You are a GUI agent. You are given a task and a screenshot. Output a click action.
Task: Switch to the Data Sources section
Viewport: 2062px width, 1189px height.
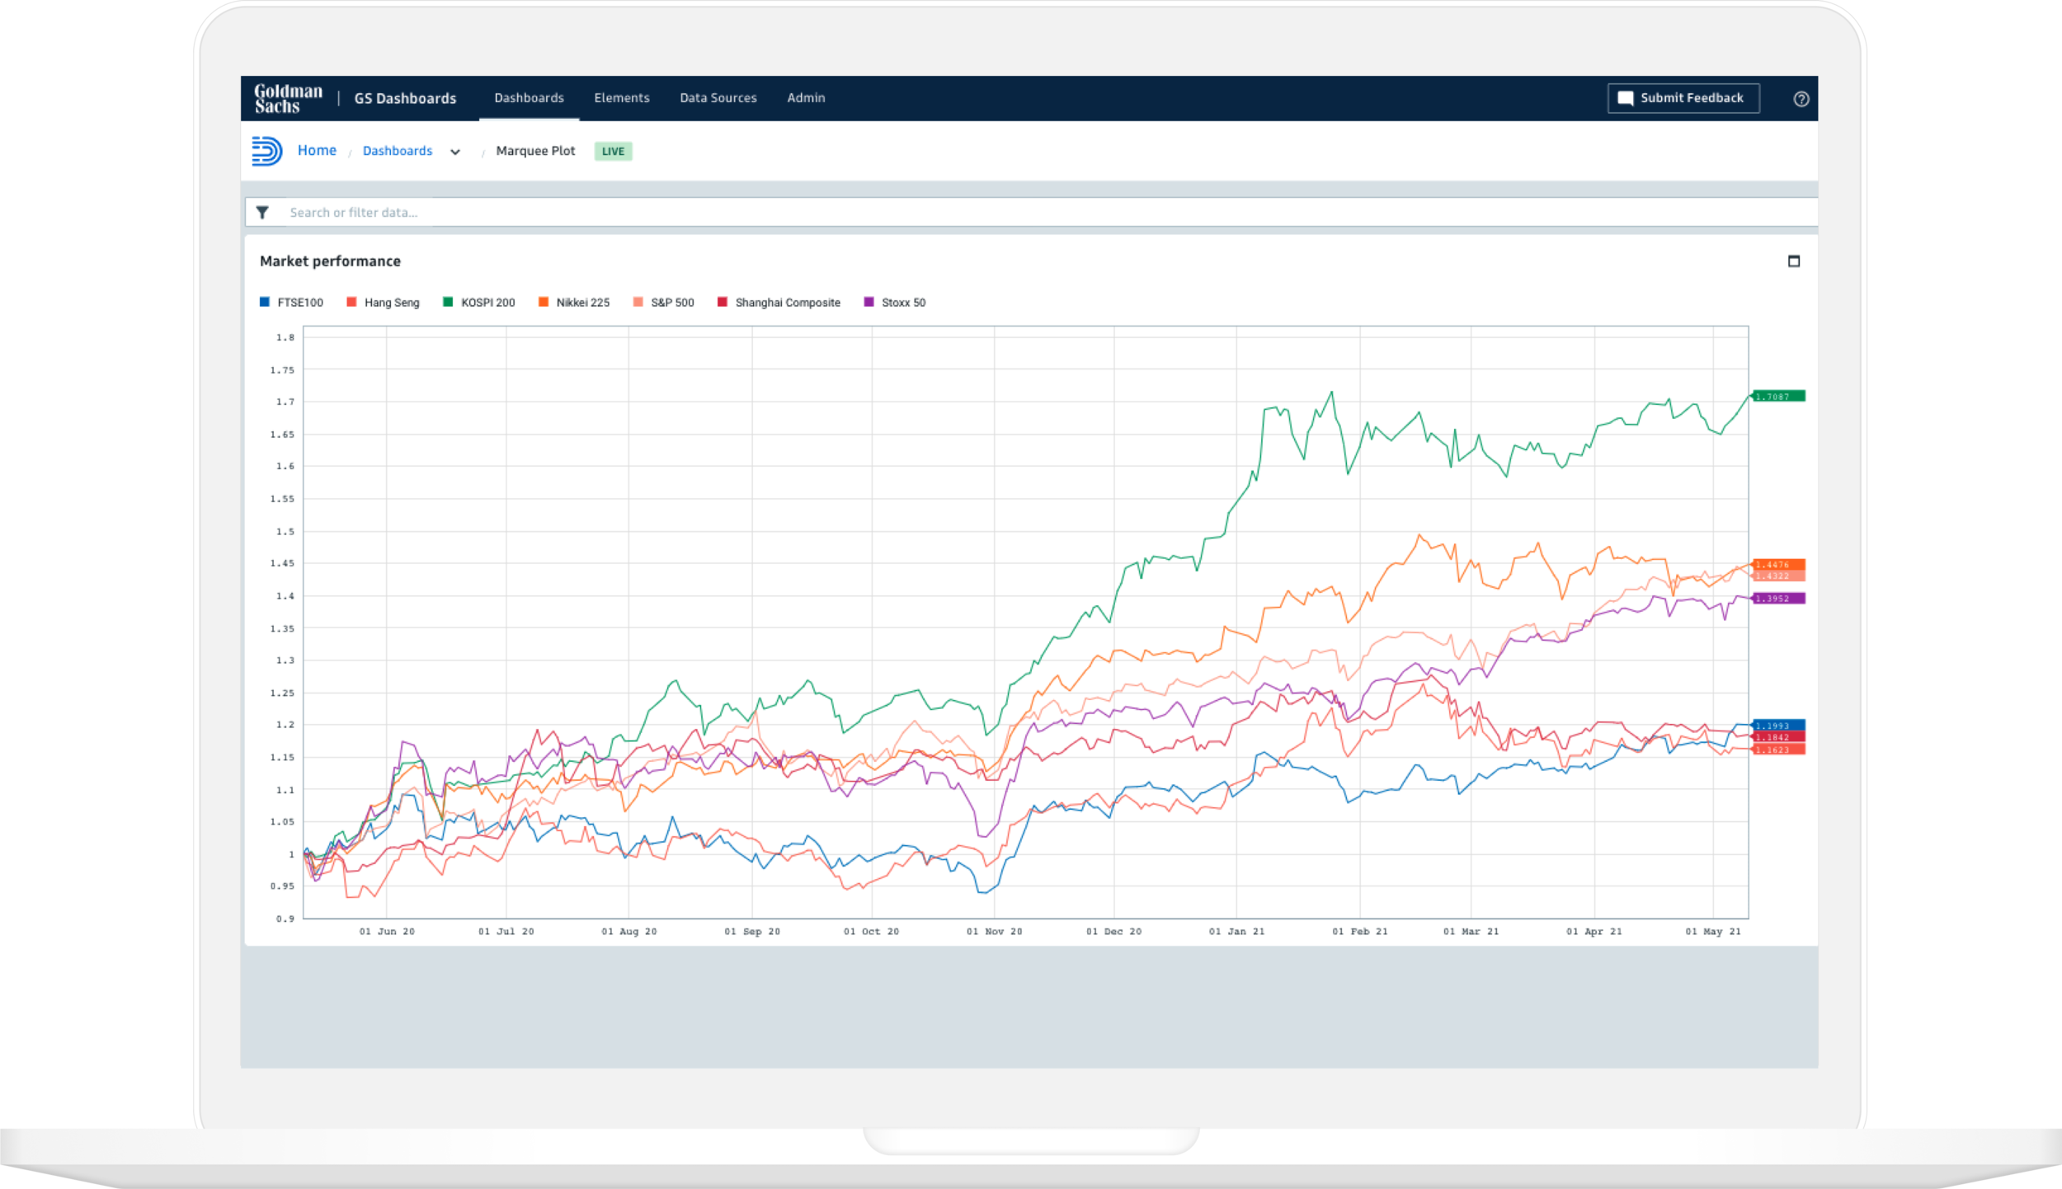click(x=718, y=97)
